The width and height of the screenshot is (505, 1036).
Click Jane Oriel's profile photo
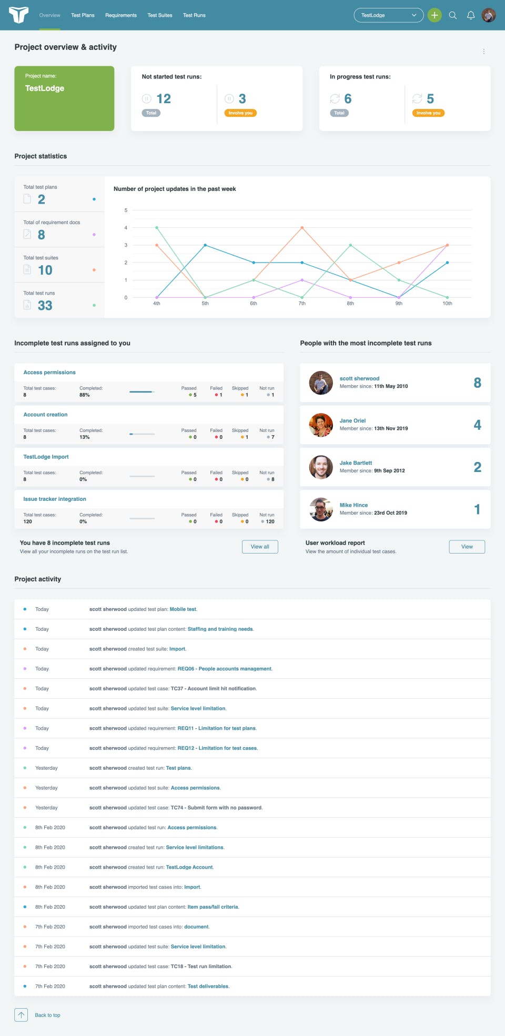coord(321,425)
